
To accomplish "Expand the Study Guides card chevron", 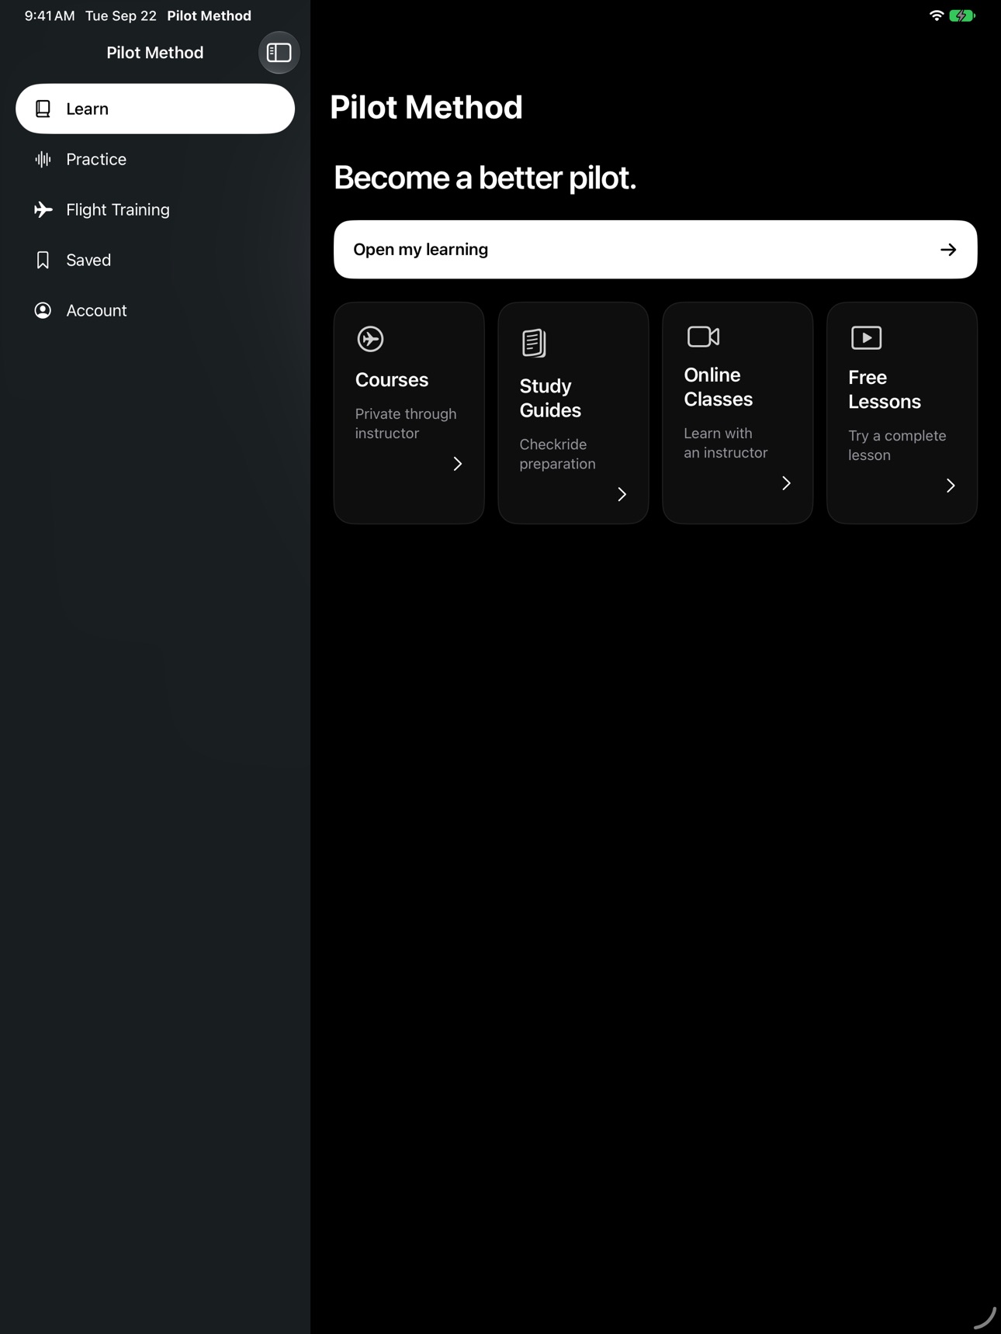I will point(622,494).
